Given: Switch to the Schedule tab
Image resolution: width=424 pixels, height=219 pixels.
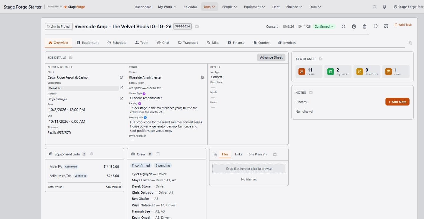Looking at the screenshot, I should pyautogui.click(x=117, y=43).
